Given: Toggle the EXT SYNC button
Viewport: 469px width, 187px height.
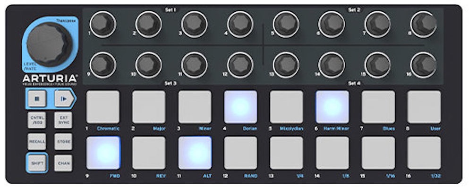Looking at the screenshot, I should tap(63, 120).
